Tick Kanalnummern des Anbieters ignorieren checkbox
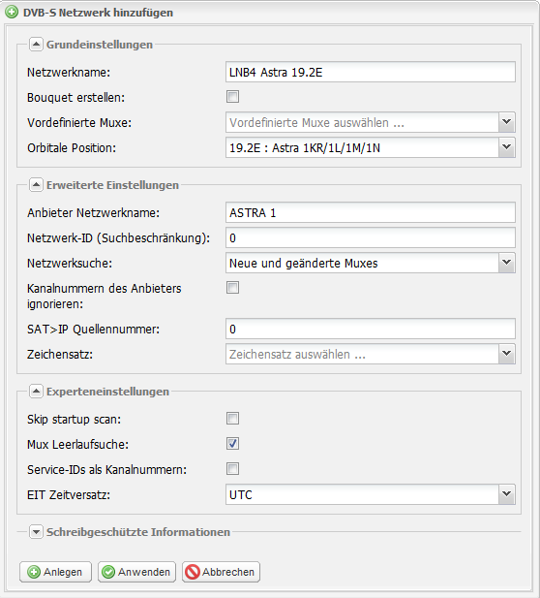540x598 pixels. [x=232, y=288]
